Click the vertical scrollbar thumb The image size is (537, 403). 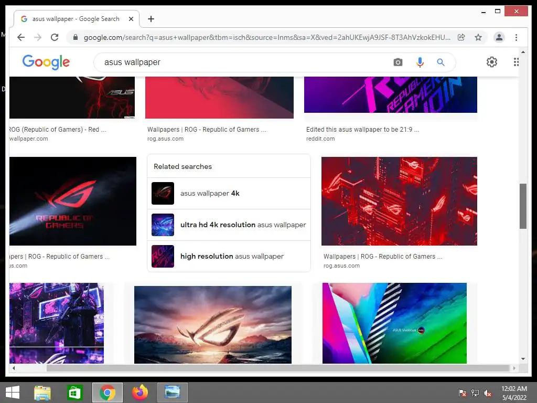523,206
